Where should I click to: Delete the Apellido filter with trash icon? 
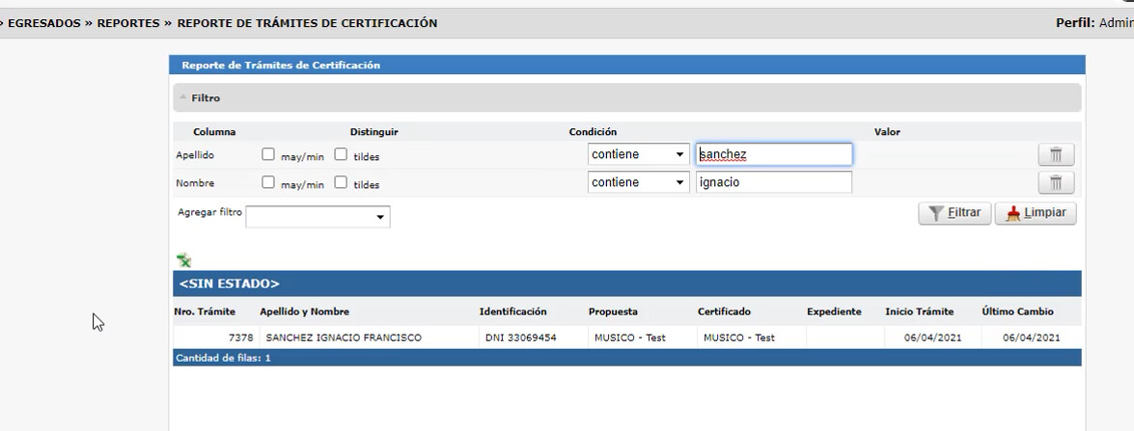pos(1056,154)
